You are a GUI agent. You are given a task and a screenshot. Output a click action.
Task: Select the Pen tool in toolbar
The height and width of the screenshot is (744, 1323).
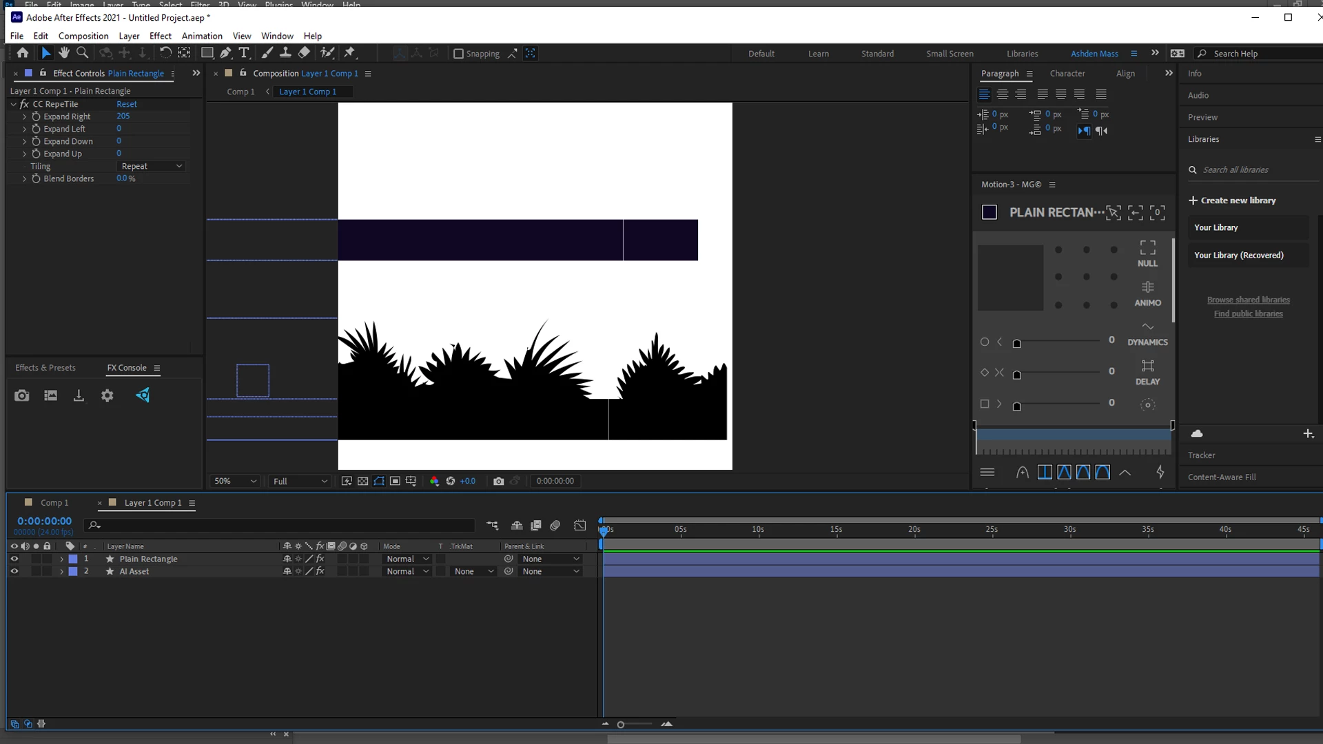(x=225, y=53)
